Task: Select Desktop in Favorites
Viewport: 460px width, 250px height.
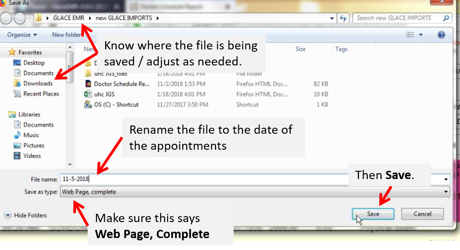Action: point(34,63)
